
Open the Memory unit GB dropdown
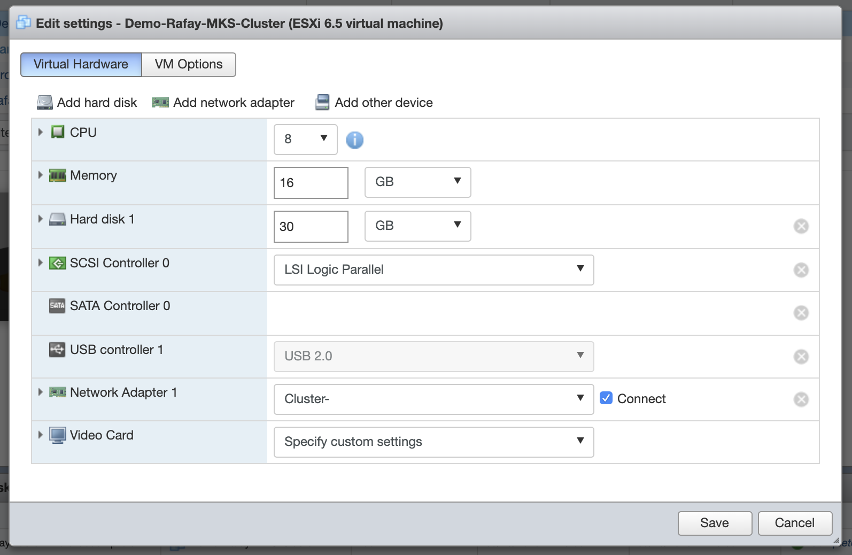[x=418, y=182]
